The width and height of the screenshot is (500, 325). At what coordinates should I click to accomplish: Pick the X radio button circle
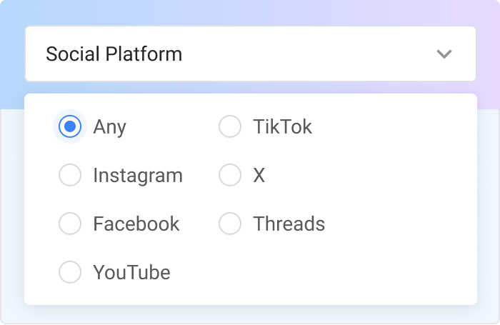(230, 176)
